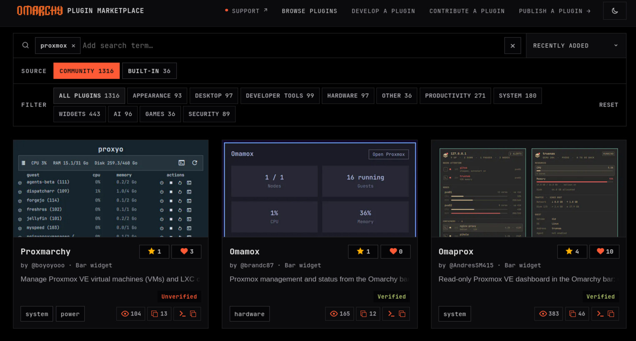Click Proxmarchy's count showing 13
The height and width of the screenshot is (341, 636).
[159, 313]
